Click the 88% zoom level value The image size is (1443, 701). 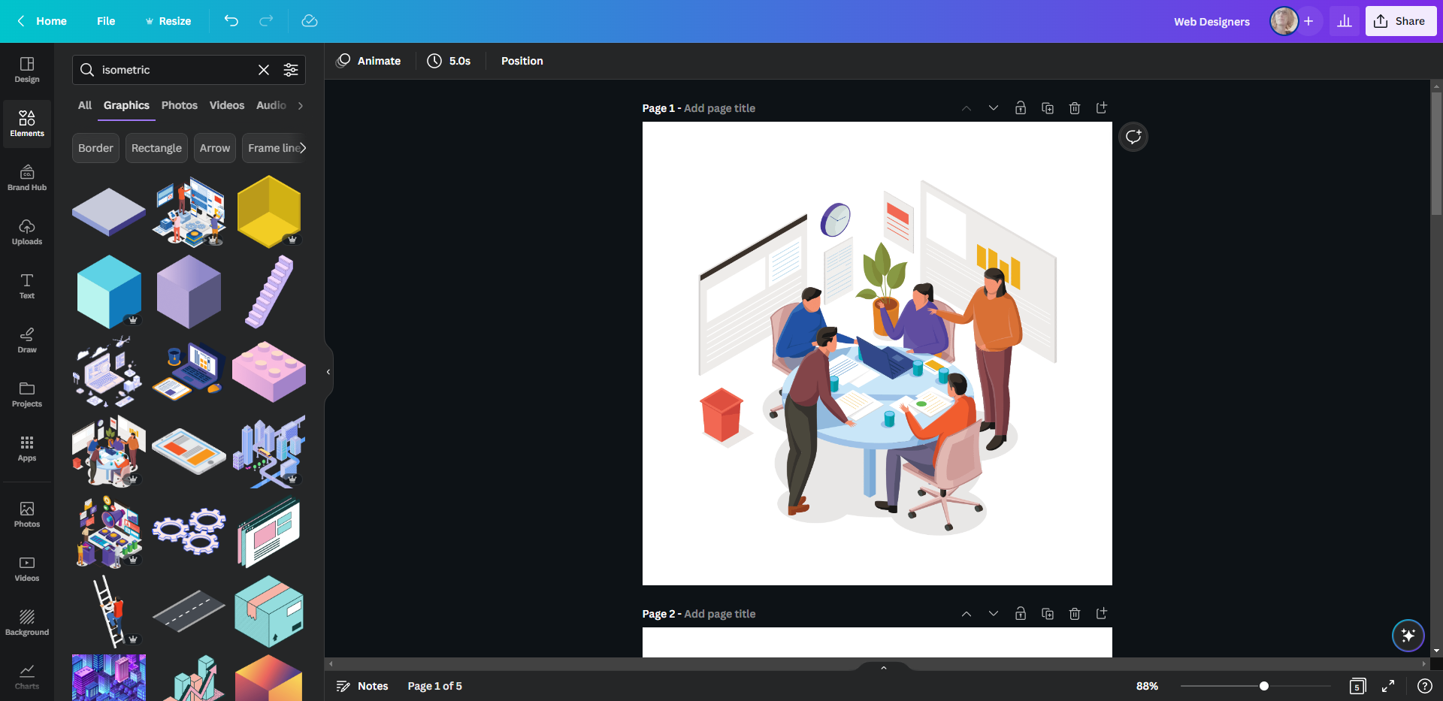1147,686
